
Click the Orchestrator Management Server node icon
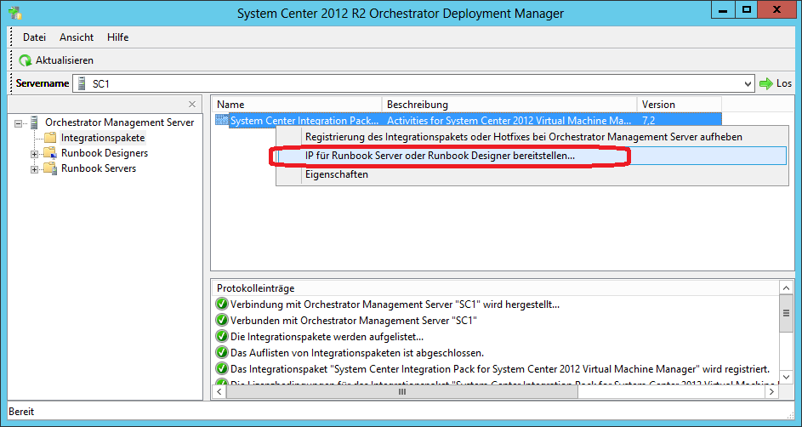pos(35,122)
